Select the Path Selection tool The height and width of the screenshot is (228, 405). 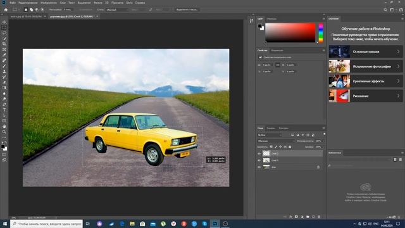(4, 115)
